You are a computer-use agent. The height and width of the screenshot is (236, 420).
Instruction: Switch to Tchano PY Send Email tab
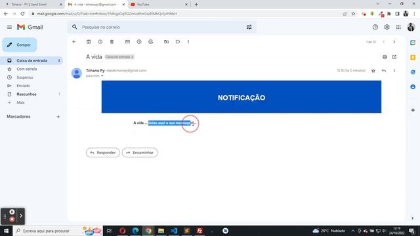pyautogui.click(x=32, y=5)
